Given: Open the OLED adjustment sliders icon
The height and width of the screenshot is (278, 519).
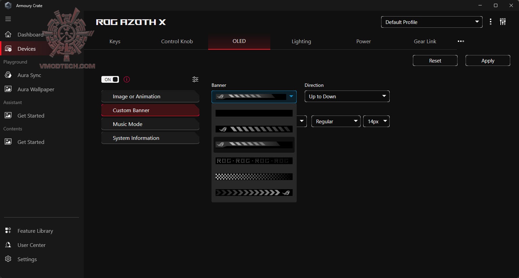Looking at the screenshot, I should (195, 79).
